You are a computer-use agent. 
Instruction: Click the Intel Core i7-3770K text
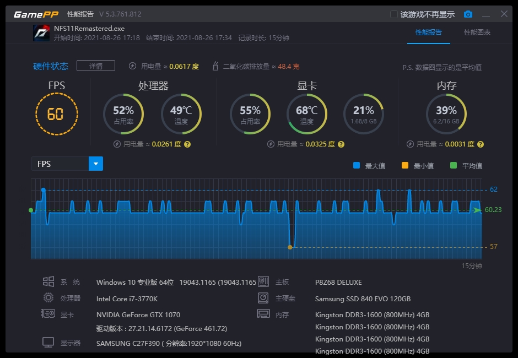127,299
